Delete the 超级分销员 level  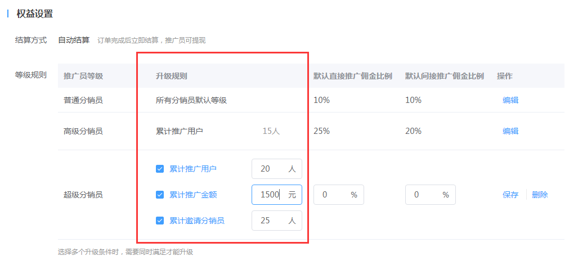(539, 195)
